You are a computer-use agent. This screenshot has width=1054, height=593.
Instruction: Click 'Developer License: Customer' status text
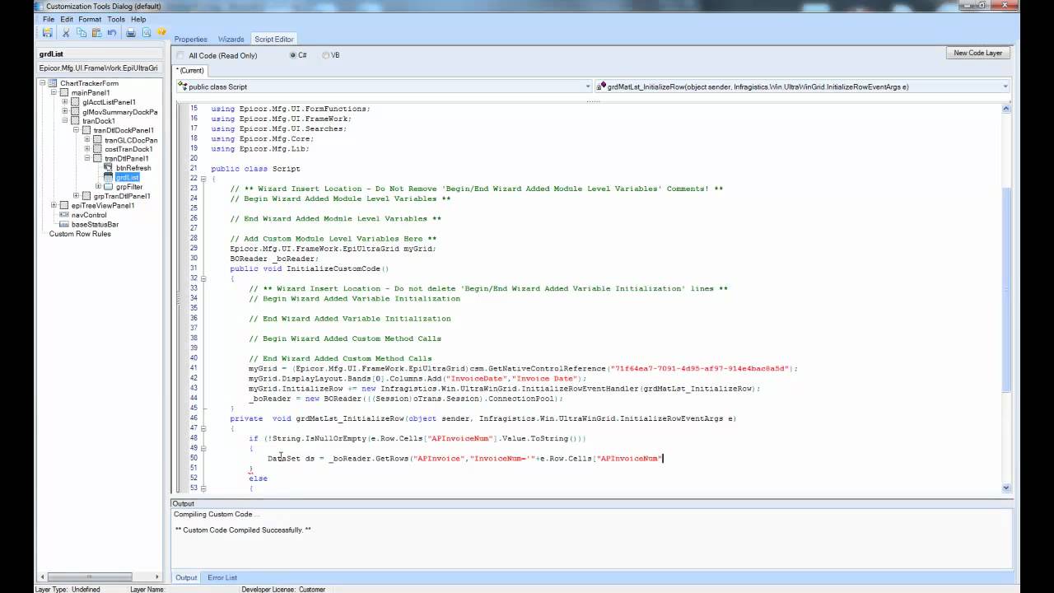283,589
